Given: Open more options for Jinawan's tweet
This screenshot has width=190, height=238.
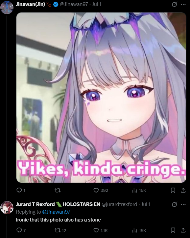Looking at the screenshot, I should click(x=183, y=4).
